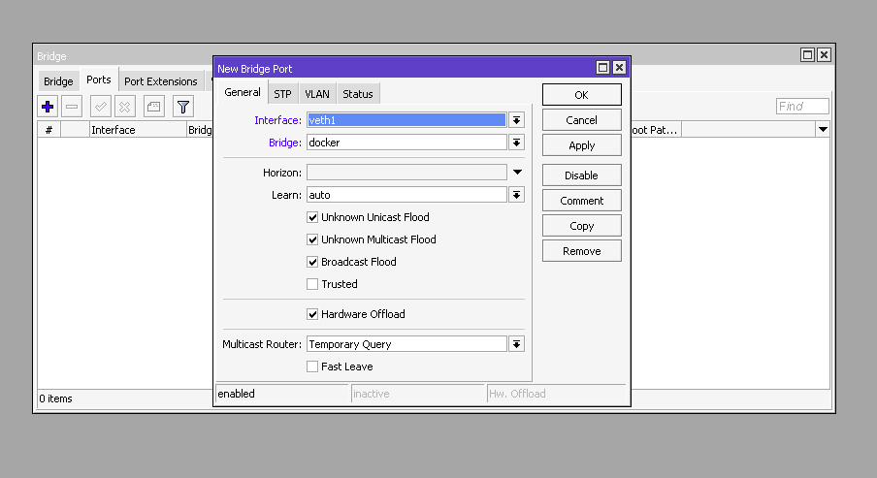Toggle Unknown Unicast Flood checkbox

(x=312, y=217)
